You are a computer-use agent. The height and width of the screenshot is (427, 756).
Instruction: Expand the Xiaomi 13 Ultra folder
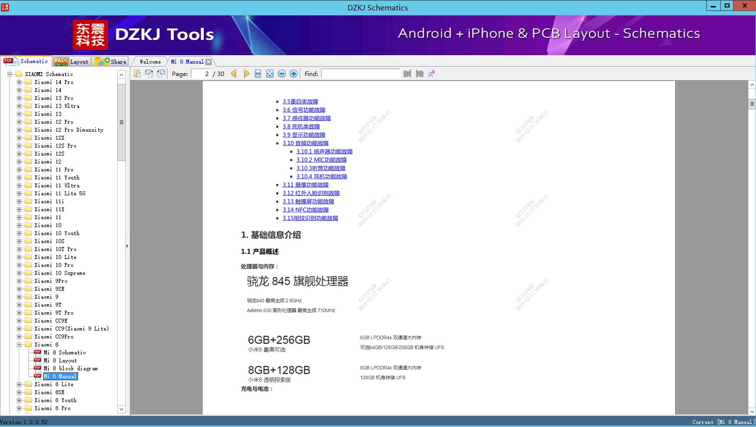click(19, 106)
